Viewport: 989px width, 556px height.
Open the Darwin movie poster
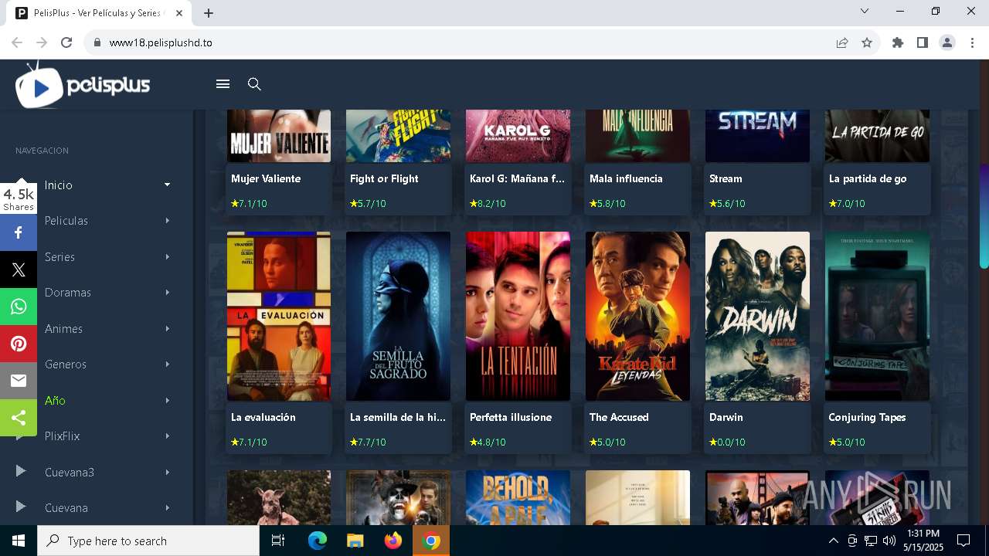(757, 317)
